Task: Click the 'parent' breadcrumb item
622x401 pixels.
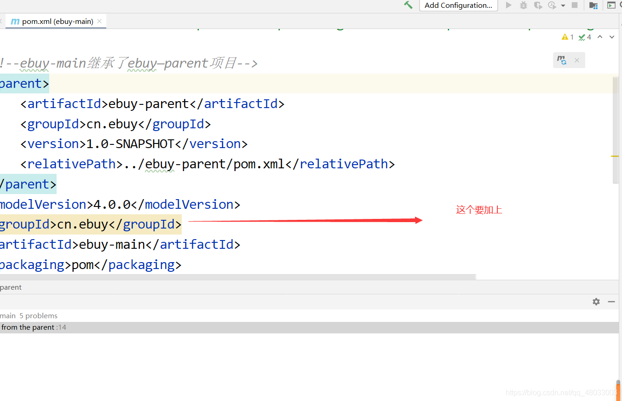Action: (11, 287)
